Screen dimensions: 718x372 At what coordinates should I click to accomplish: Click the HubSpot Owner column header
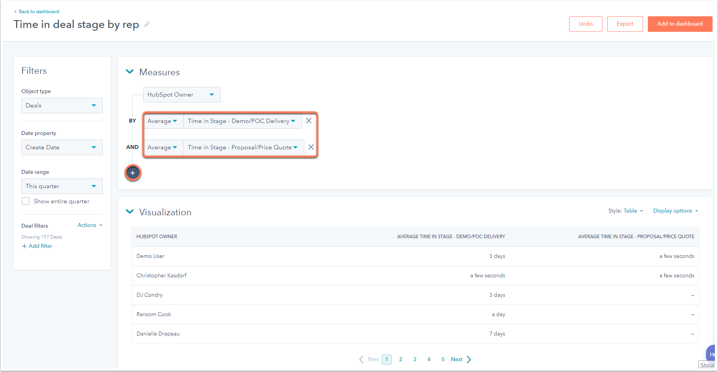click(157, 237)
